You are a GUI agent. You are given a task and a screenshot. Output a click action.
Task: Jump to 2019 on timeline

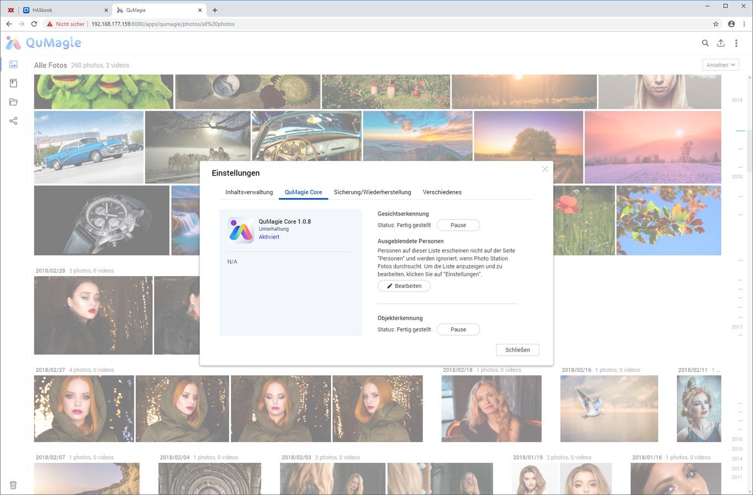(x=736, y=100)
